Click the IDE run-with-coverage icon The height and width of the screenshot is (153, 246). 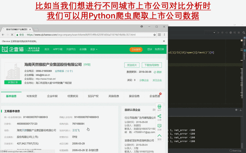click(x=226, y=33)
